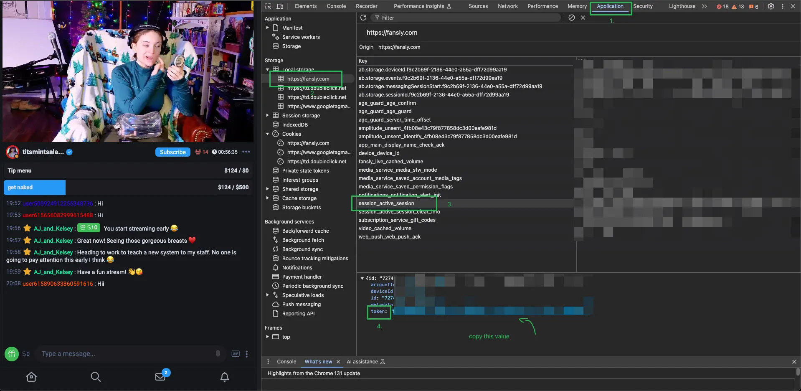Open the Tip menu row
The image size is (801, 391).
pyautogui.click(x=128, y=170)
